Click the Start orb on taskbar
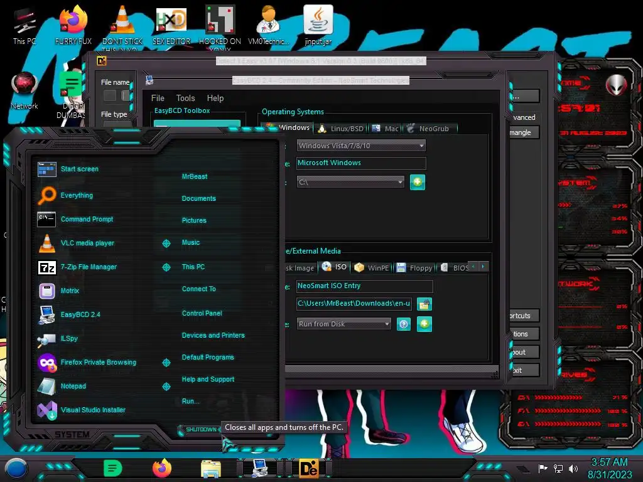The height and width of the screenshot is (482, 643). [16, 469]
